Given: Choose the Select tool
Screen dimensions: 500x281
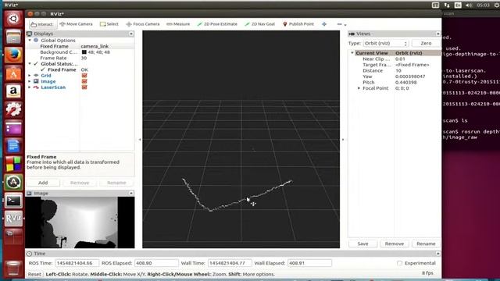Looking at the screenshot, I should tap(109, 24).
